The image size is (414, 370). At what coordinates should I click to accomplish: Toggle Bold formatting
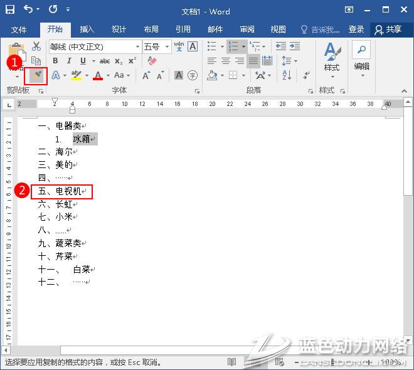coord(55,61)
